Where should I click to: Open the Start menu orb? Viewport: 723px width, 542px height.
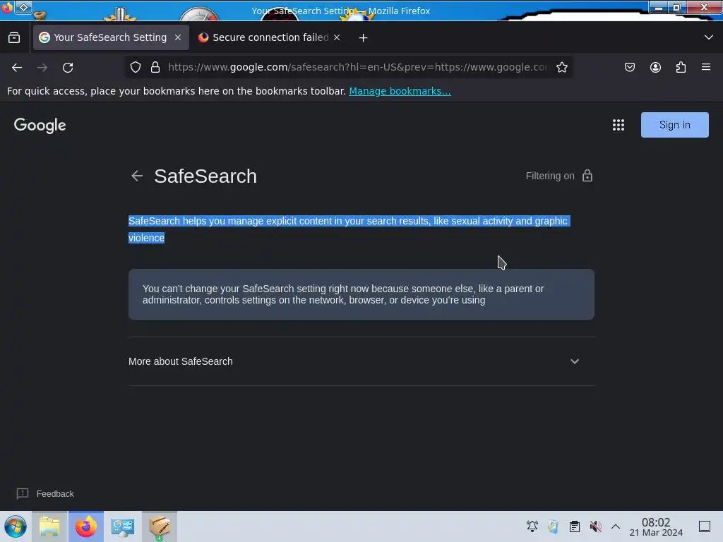(x=16, y=526)
